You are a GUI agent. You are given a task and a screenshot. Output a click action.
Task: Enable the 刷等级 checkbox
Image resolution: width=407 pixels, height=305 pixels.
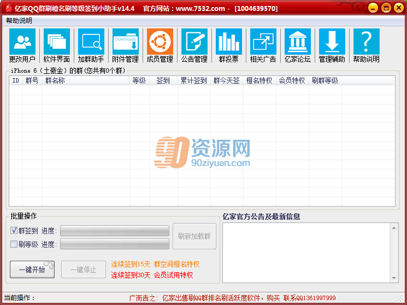click(x=14, y=244)
